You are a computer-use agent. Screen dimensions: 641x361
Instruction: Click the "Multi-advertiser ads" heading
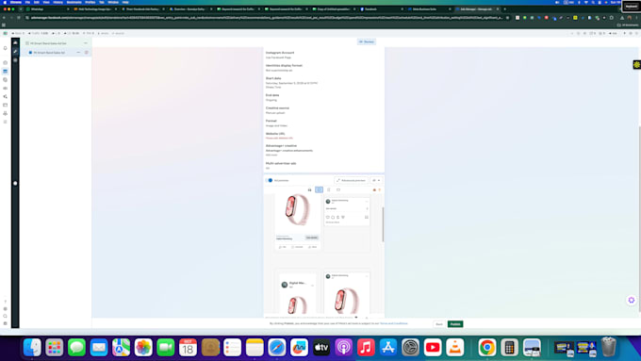click(281, 163)
